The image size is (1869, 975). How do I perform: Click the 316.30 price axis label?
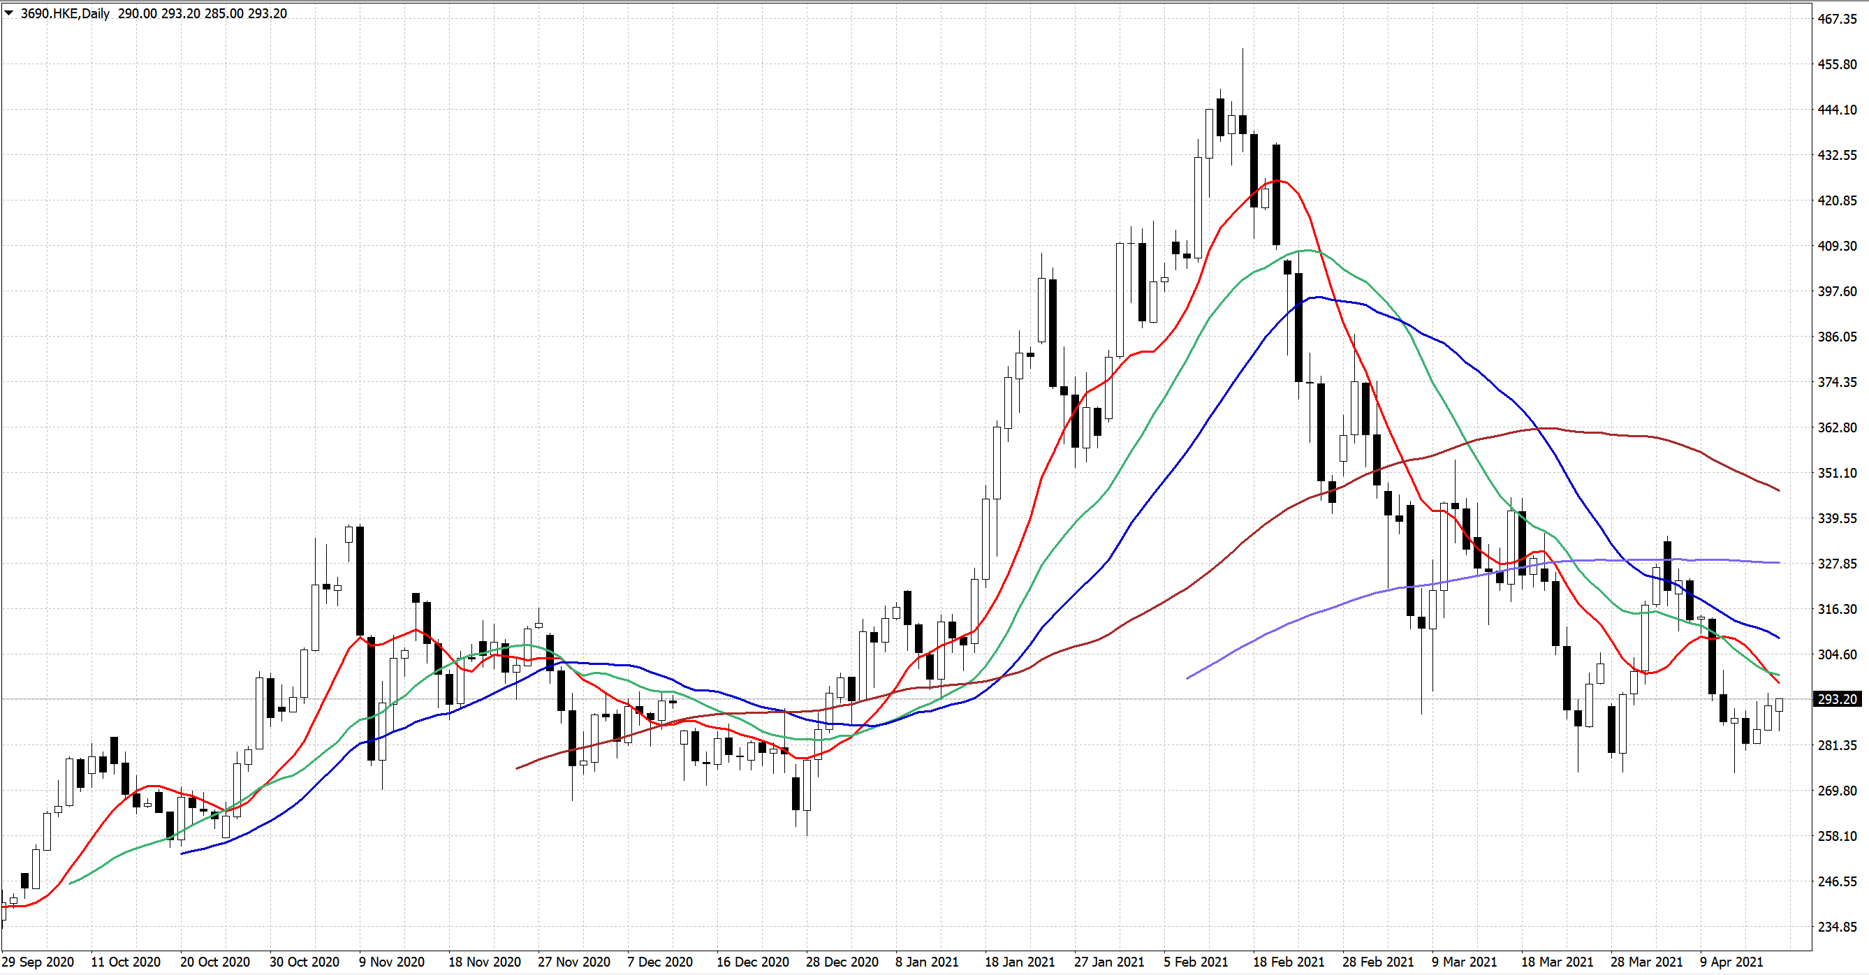[x=1836, y=609]
